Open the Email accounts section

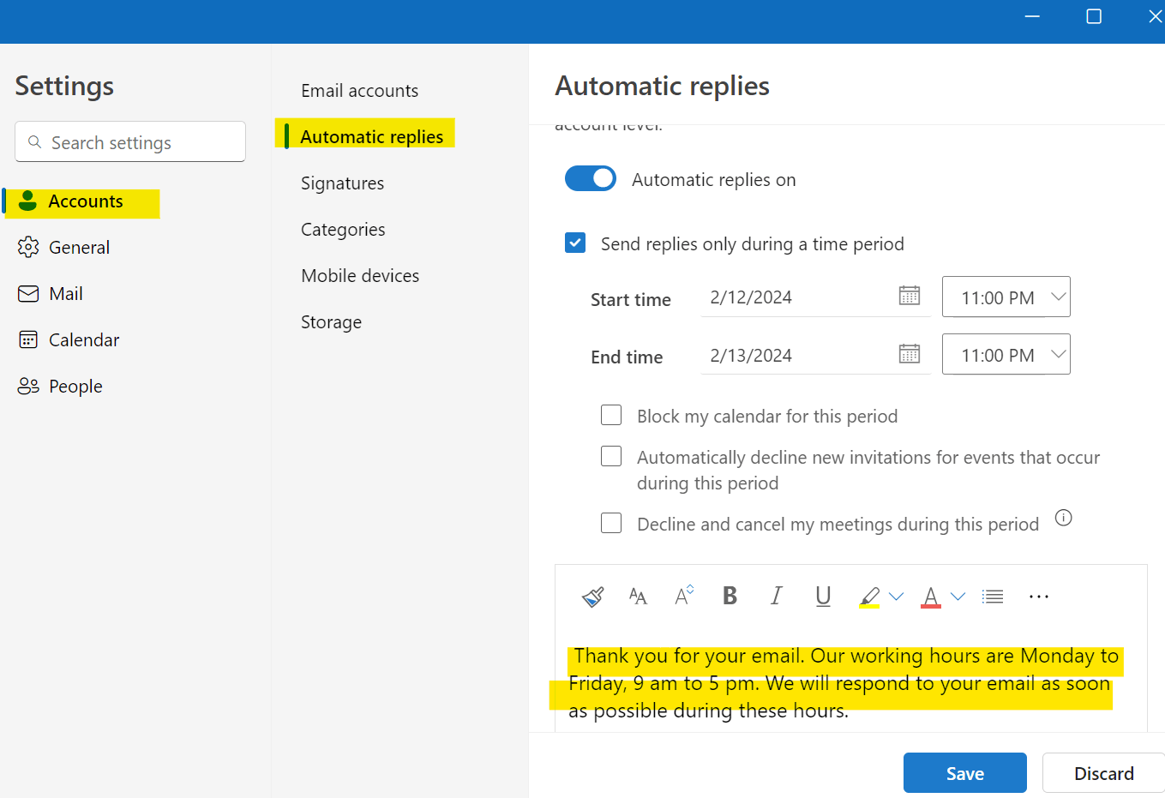click(359, 90)
